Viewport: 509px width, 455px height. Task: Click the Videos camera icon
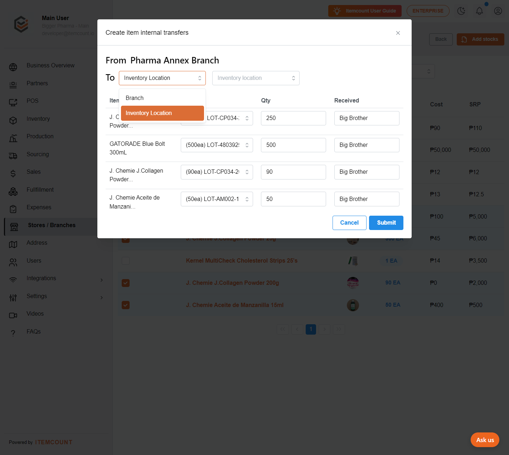coord(13,315)
